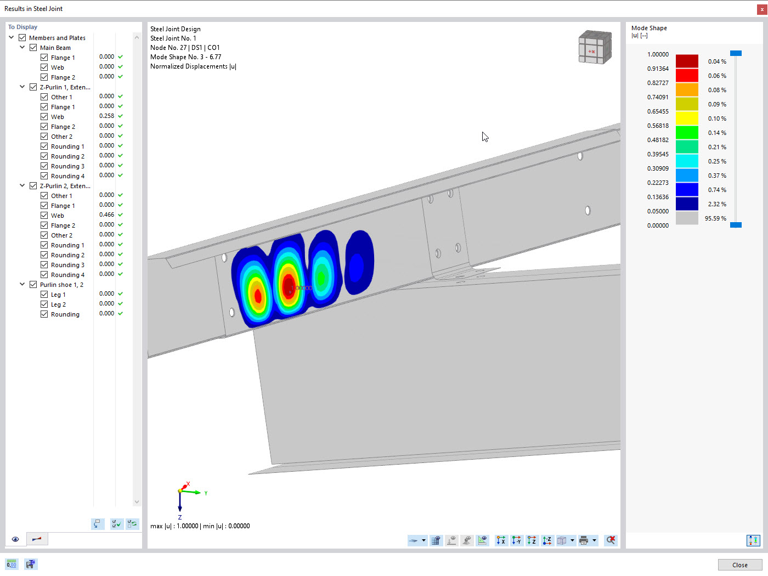
Task: Click the navigation cube in the viewport
Action: click(x=595, y=47)
